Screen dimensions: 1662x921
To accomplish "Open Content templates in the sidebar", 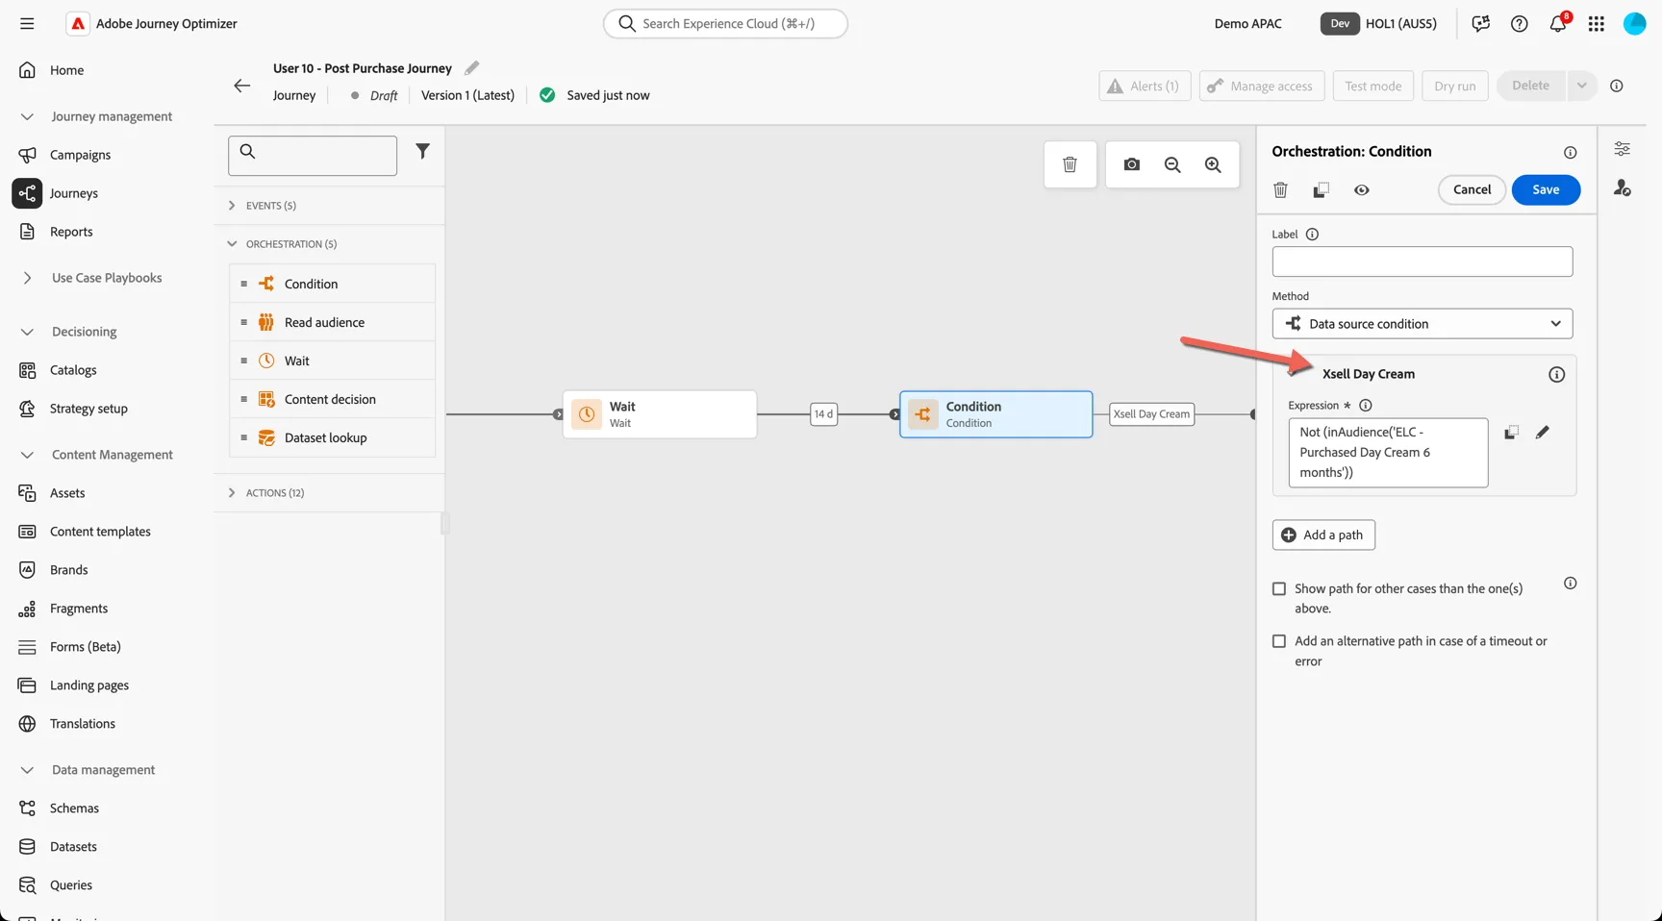I will pyautogui.click(x=100, y=532).
